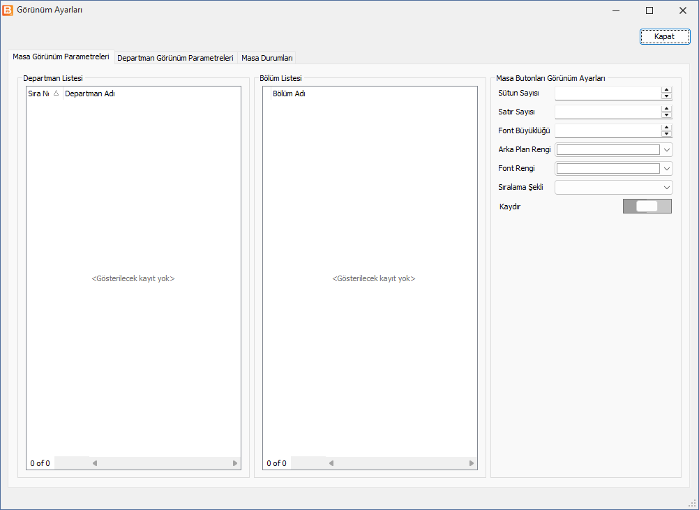Image resolution: width=699 pixels, height=510 pixels.
Task: Select Masa Görünüm Parametreleri tab
Action: pyautogui.click(x=61, y=57)
